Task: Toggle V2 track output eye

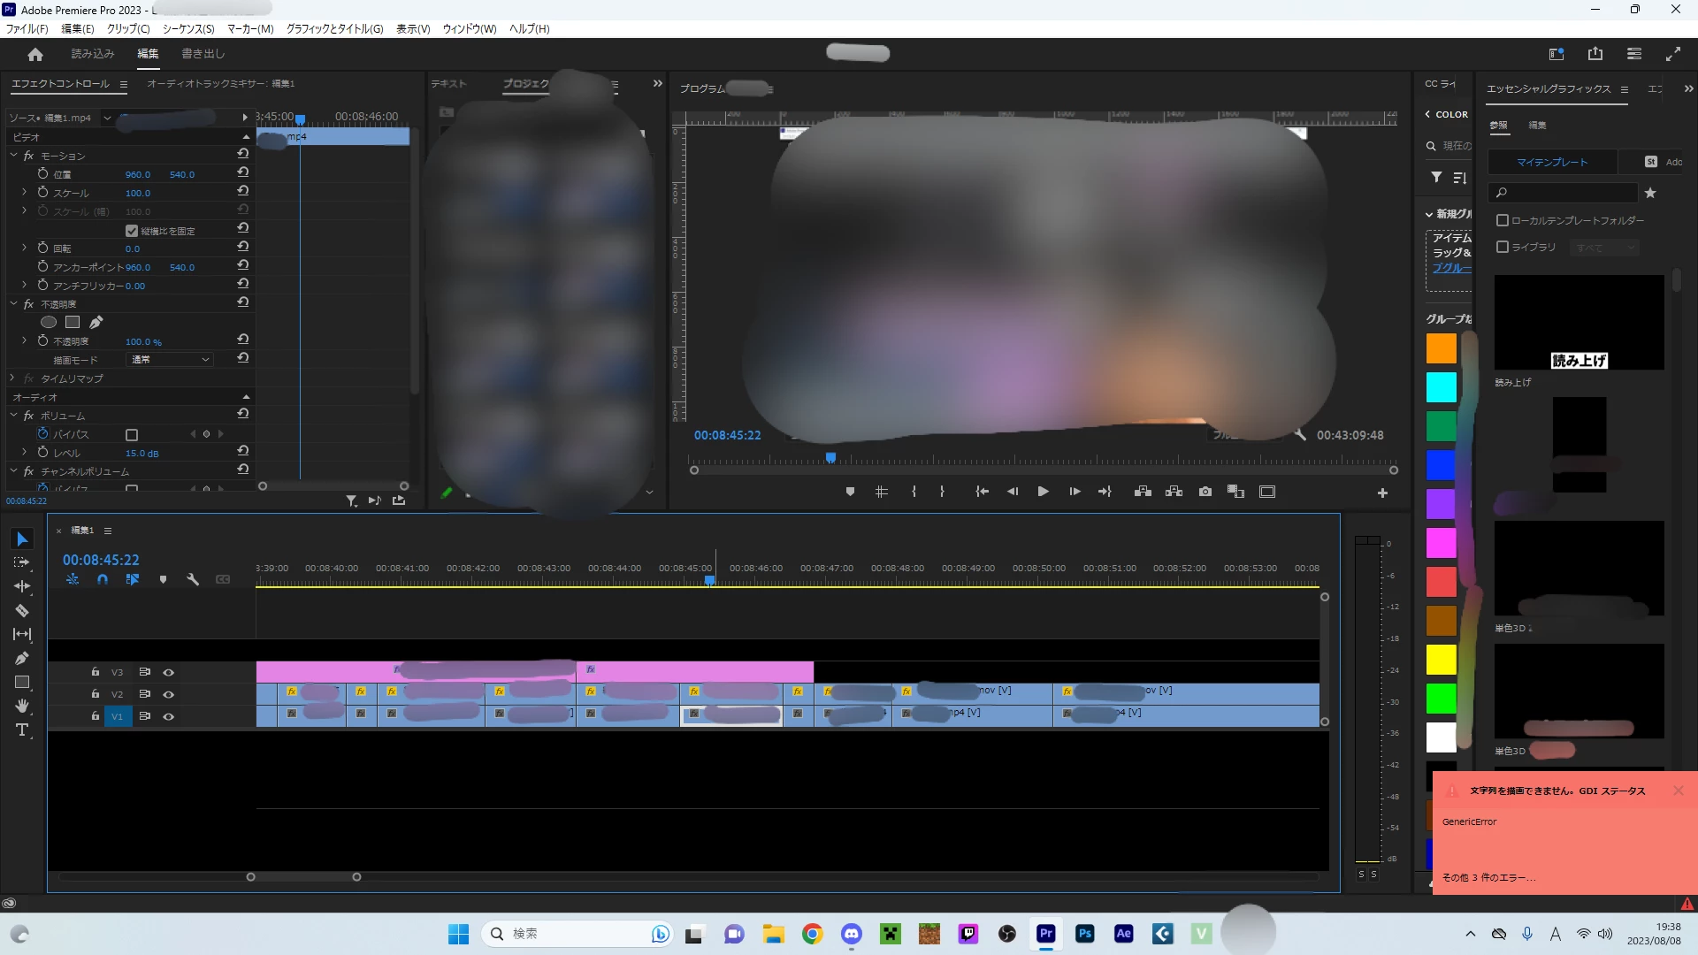Action: [x=168, y=694]
